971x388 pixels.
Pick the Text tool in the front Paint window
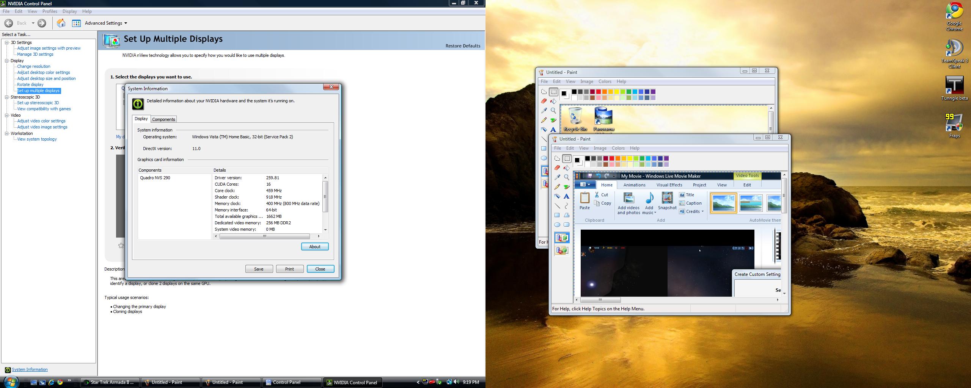click(x=566, y=196)
